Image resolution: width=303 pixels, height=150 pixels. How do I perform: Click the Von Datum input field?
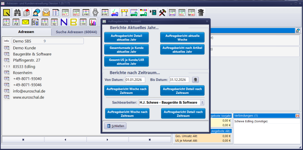coord(135,80)
